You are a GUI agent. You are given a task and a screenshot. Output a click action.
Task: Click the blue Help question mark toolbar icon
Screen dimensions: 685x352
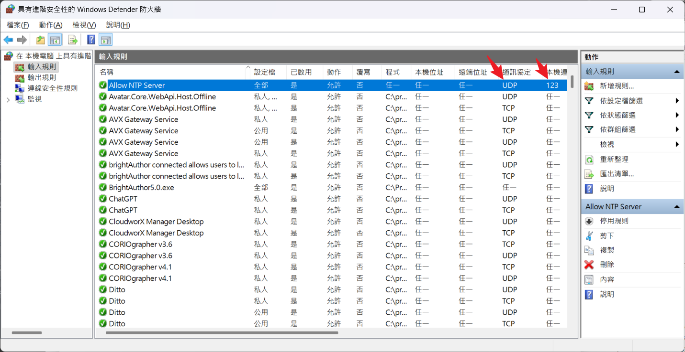coord(91,40)
